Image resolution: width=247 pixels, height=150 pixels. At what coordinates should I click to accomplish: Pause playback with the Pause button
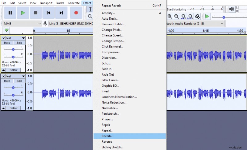[x=10, y=13]
